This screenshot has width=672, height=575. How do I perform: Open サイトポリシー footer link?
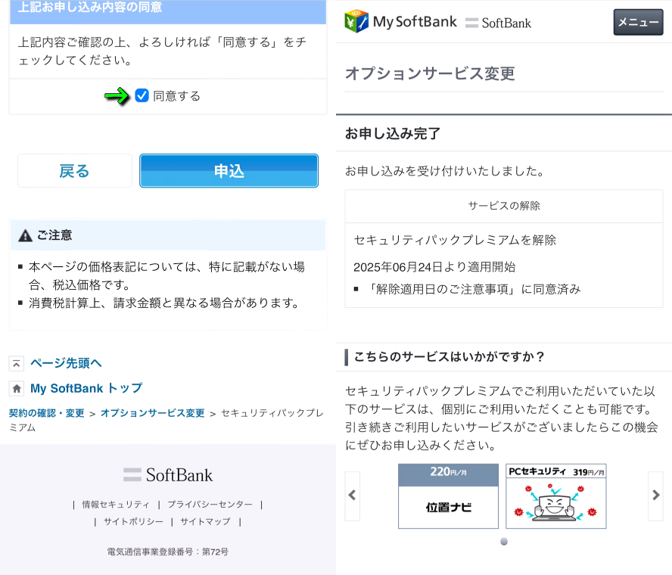pyautogui.click(x=133, y=521)
